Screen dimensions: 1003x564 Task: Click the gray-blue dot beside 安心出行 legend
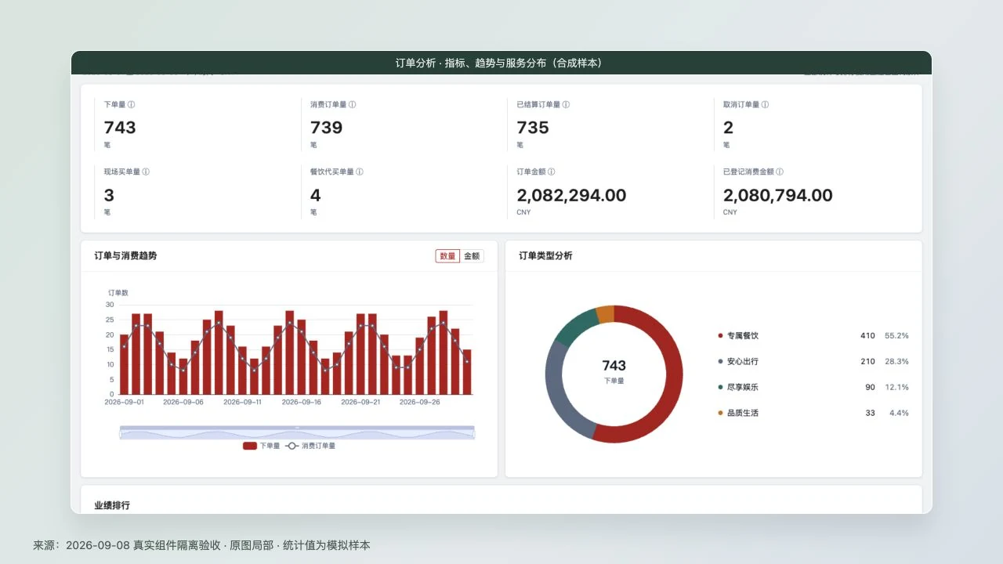(x=720, y=361)
